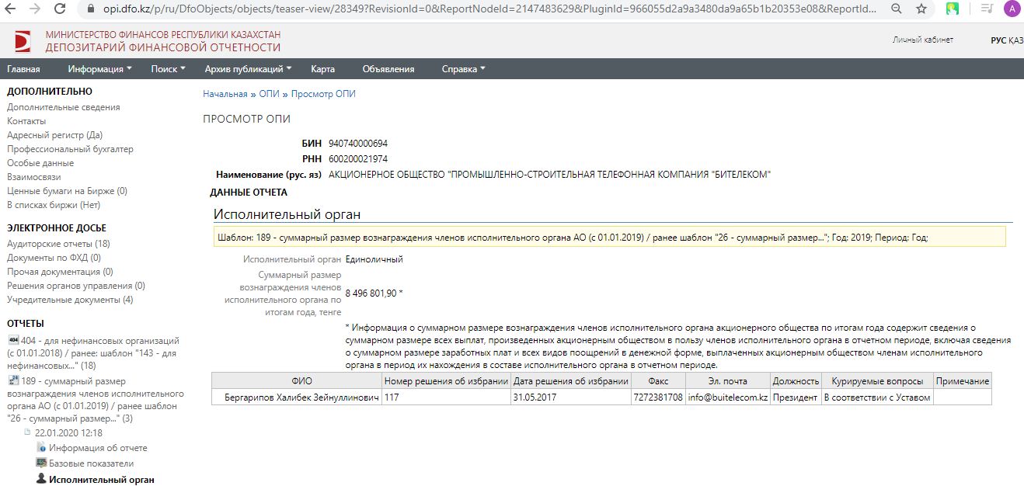Click the browser reload page icon
Screen dimensions: 1024x486
pyautogui.click(x=60, y=9)
